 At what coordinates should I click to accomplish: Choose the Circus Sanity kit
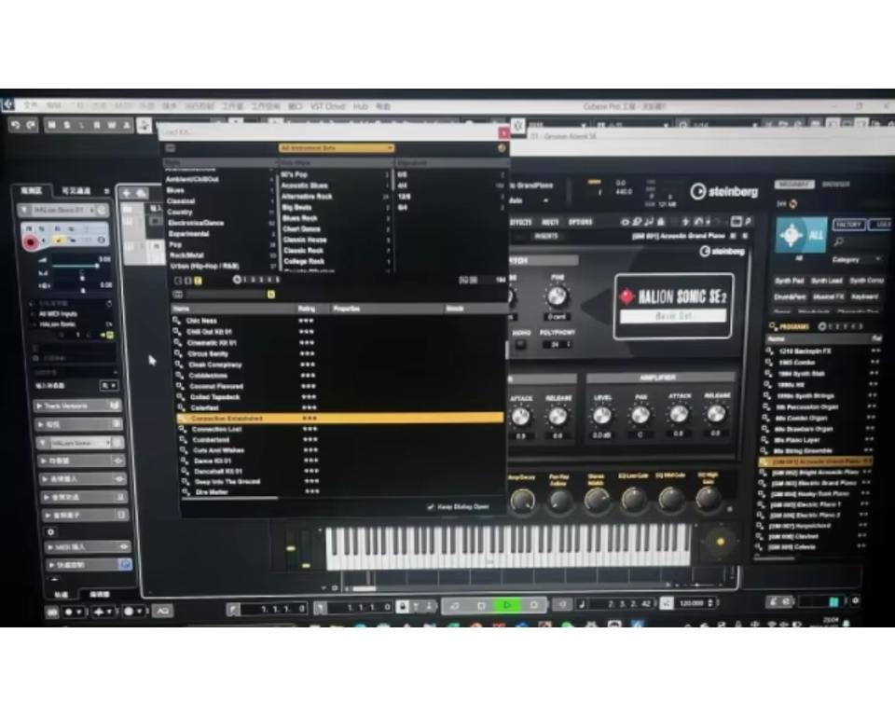click(208, 354)
